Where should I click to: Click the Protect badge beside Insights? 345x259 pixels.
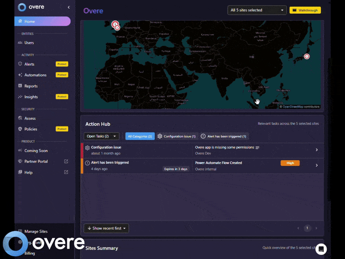[62, 97]
